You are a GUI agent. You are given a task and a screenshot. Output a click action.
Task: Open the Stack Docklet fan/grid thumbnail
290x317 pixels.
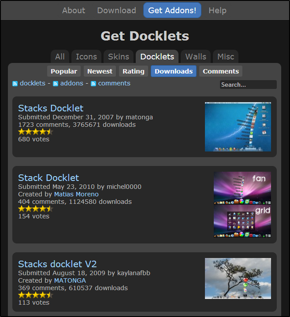click(242, 205)
